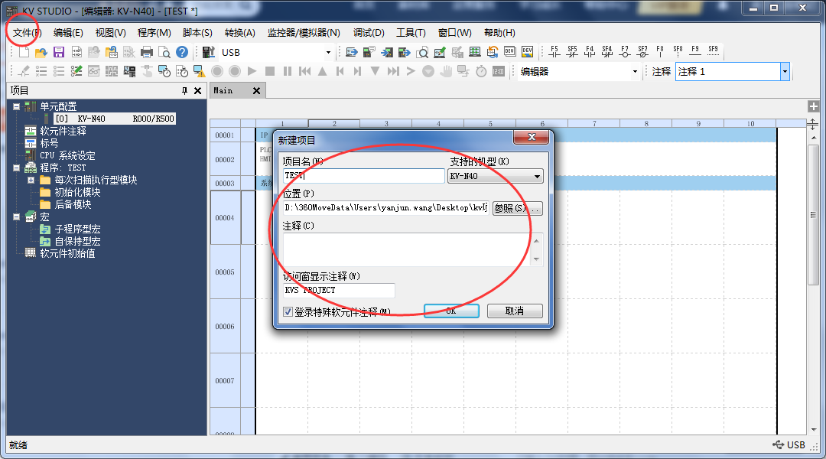This screenshot has height=459, width=826.
Task: Switch to the Main editor tab
Action: (223, 90)
